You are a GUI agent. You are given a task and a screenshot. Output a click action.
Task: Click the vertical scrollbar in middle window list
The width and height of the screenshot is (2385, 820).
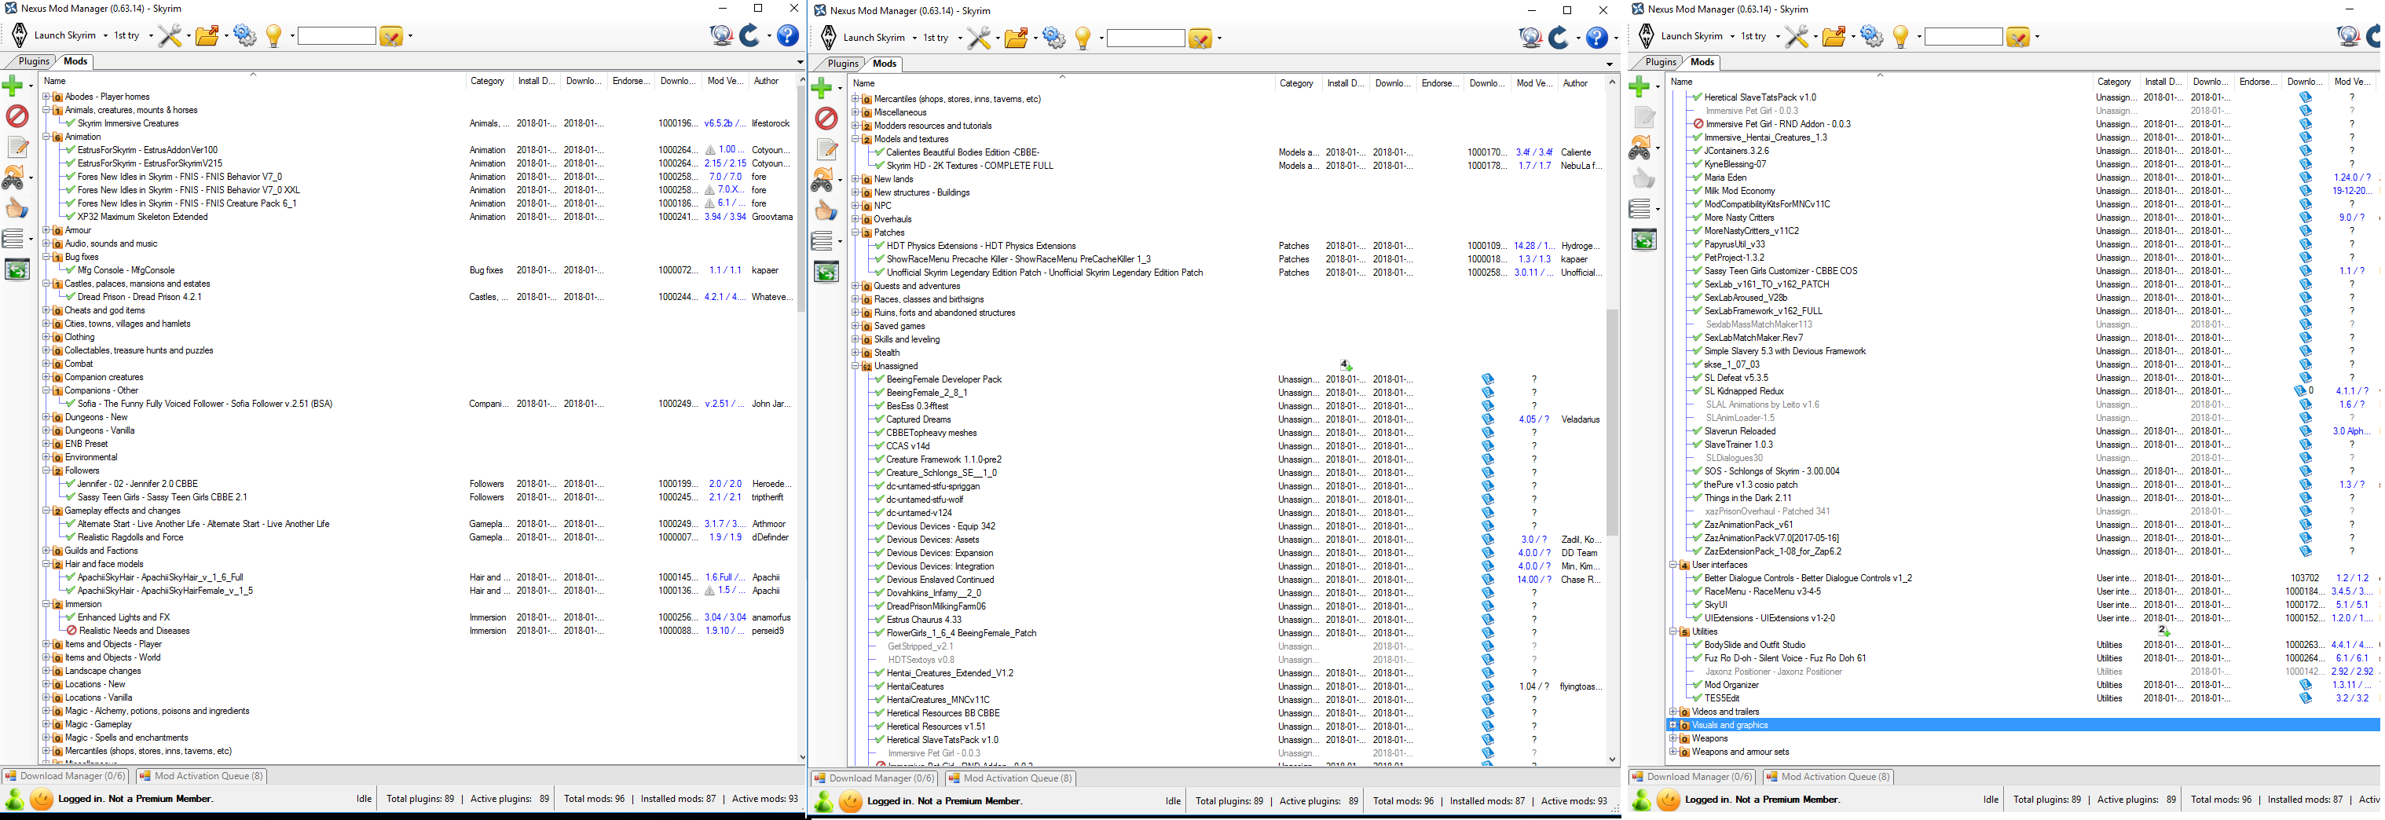(x=1612, y=421)
